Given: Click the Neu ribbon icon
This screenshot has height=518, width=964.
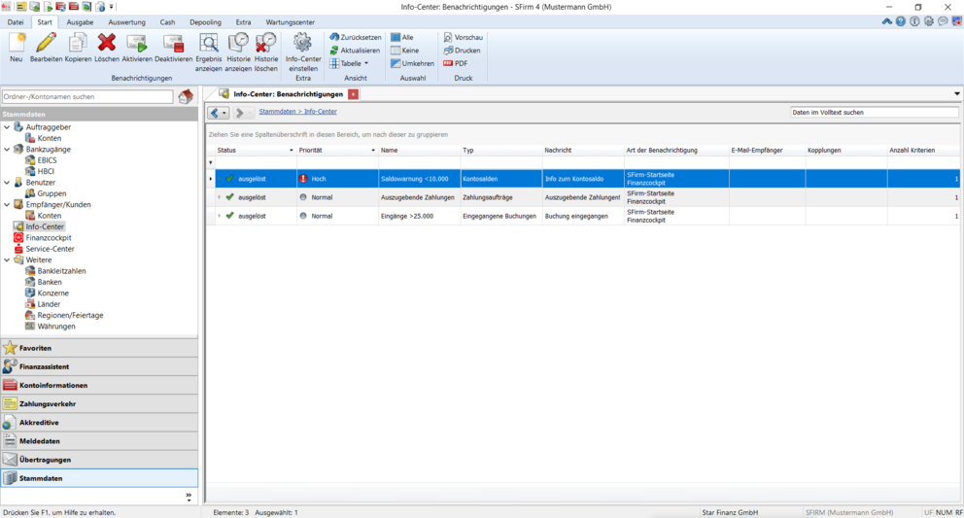Looking at the screenshot, I should [17, 43].
